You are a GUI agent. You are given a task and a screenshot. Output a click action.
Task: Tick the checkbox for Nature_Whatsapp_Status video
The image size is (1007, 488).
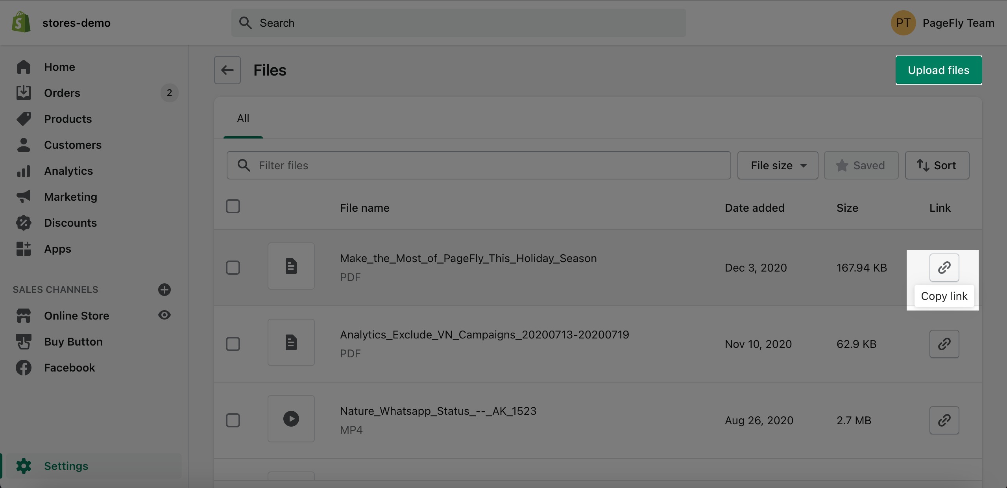(233, 420)
